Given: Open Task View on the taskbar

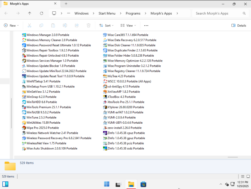Looking at the screenshot, I should [119, 184].
